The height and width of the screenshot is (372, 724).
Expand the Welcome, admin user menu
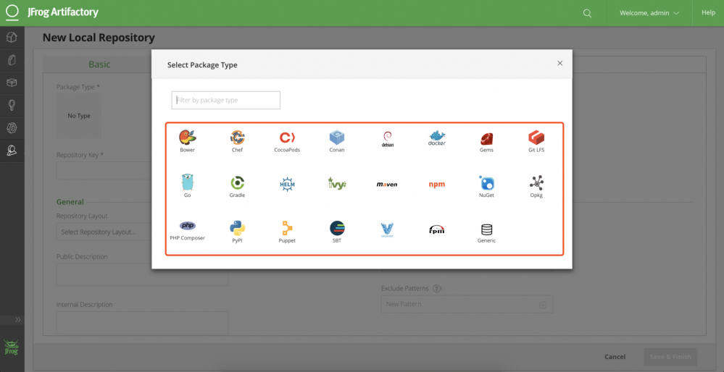point(649,13)
